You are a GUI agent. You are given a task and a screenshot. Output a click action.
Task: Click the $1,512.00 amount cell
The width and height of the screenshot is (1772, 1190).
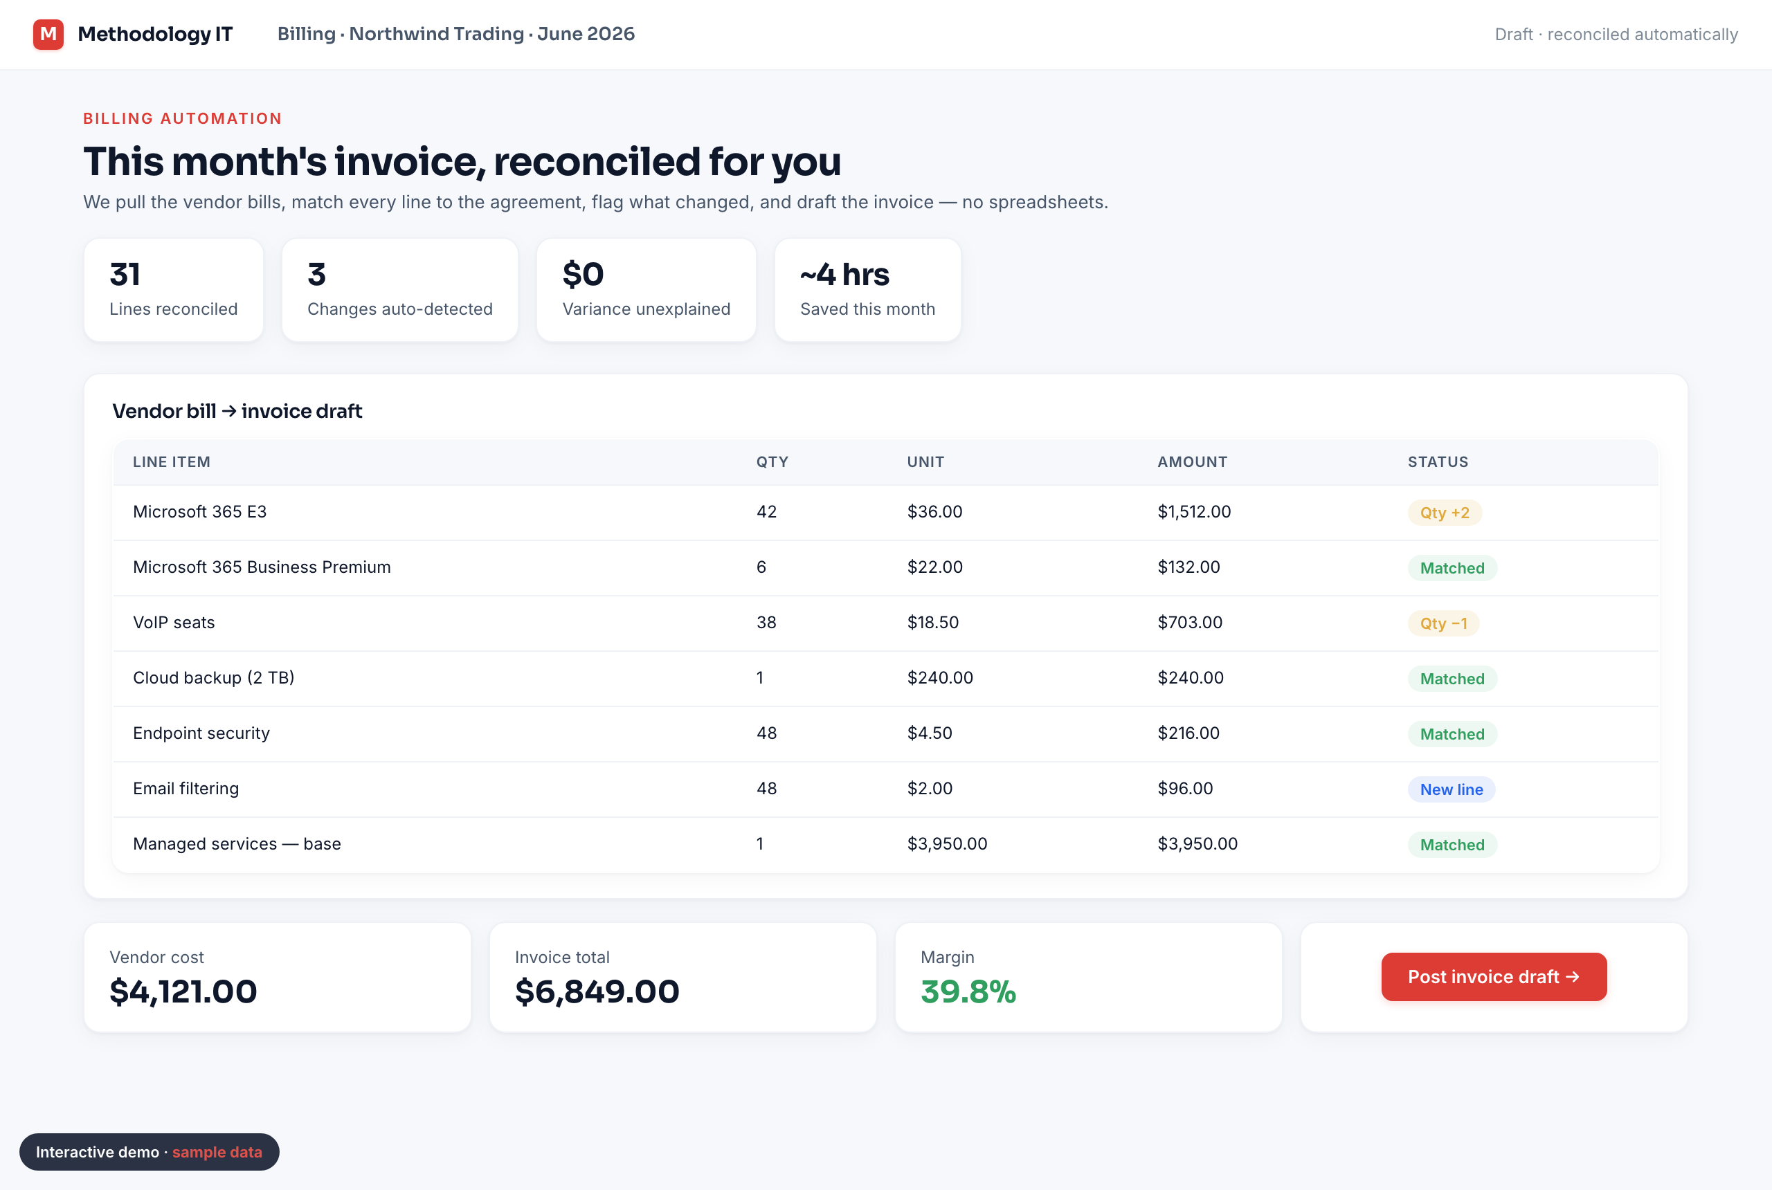[x=1194, y=512]
